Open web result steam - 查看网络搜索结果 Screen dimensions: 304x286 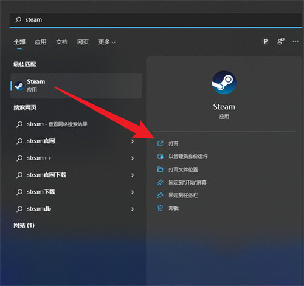(x=76, y=124)
